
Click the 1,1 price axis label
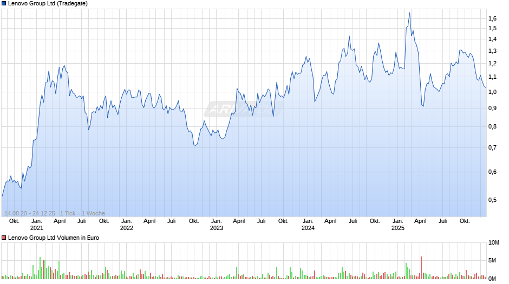pos(492,77)
